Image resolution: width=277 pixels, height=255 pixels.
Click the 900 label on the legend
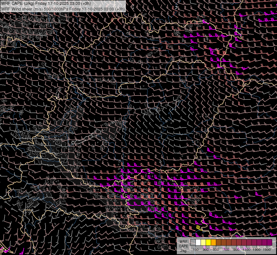coord(236,250)
